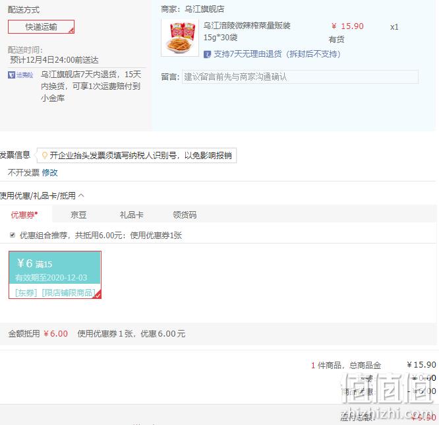
Task: Focus the 留言 message input field
Action: click(x=300, y=77)
